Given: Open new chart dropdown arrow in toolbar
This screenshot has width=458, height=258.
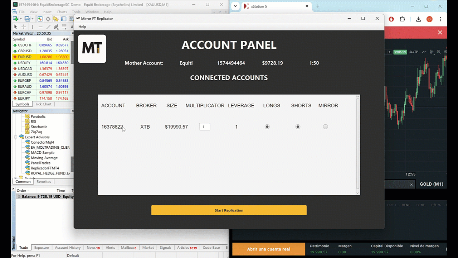Looking at the screenshot, I should tap(21, 19).
